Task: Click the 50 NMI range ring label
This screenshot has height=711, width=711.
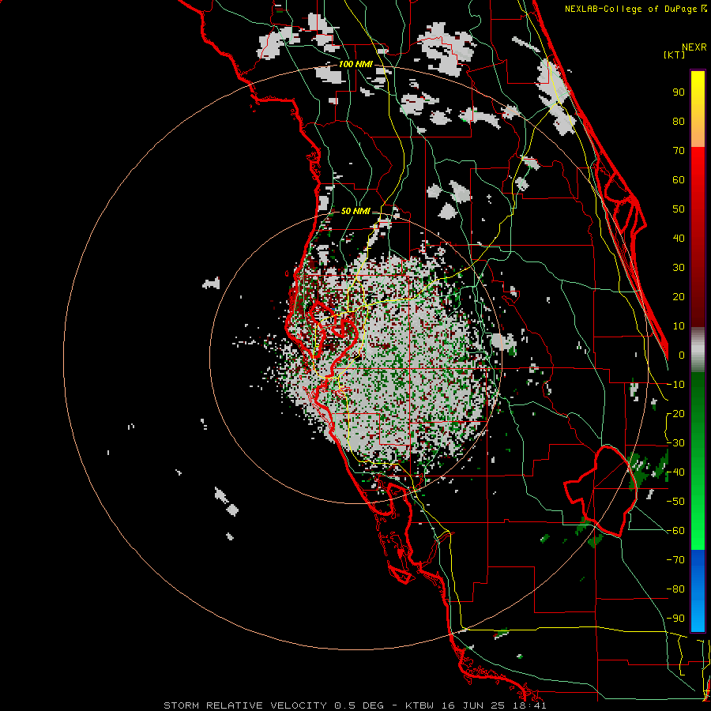Action: (355, 211)
